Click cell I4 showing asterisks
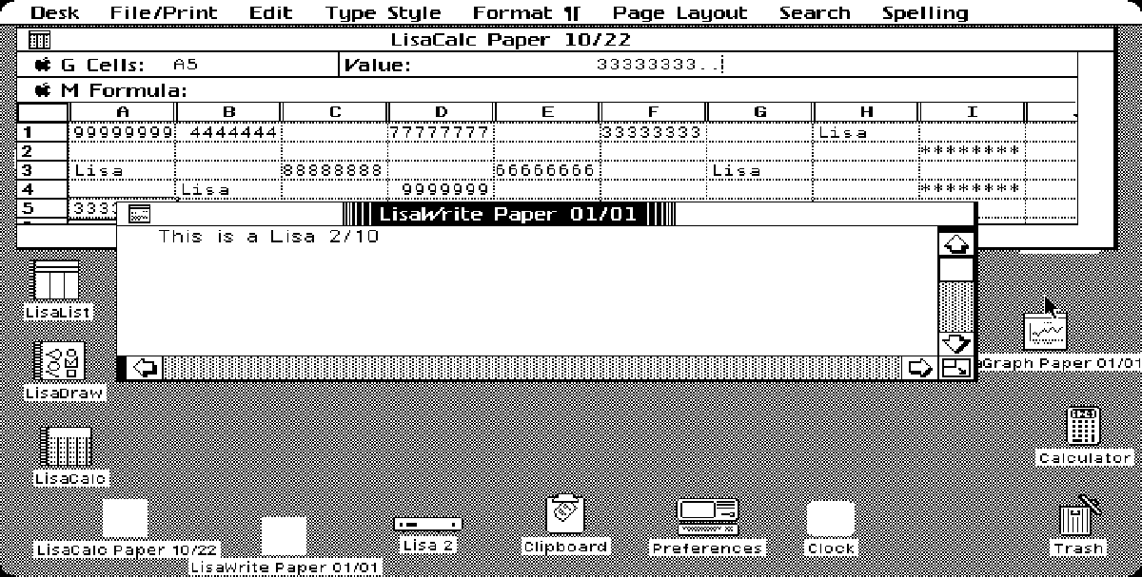Image resolution: width=1142 pixels, height=577 pixels. (x=972, y=189)
